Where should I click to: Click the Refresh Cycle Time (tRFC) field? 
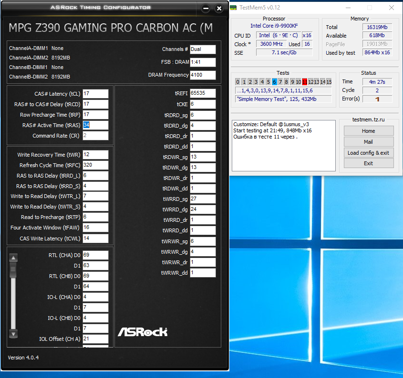tap(95, 165)
